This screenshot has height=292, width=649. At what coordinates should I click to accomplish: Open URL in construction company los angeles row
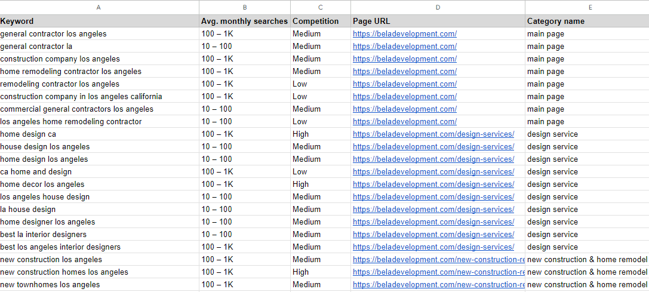[x=405, y=59]
